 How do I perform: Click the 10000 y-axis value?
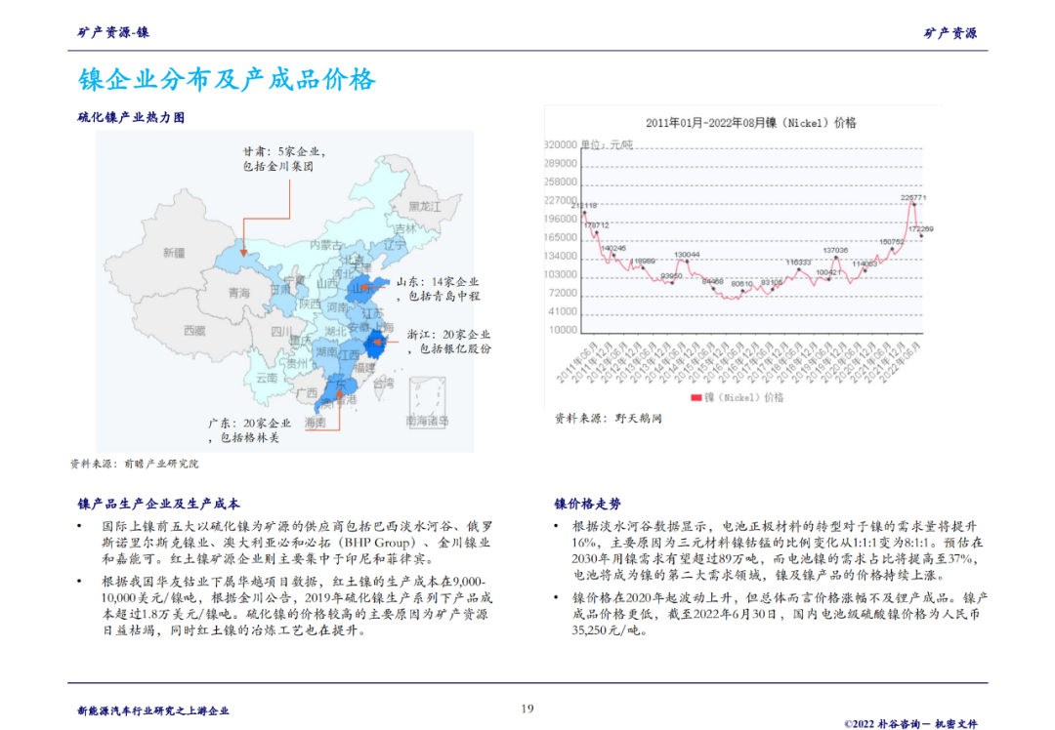[x=564, y=329]
